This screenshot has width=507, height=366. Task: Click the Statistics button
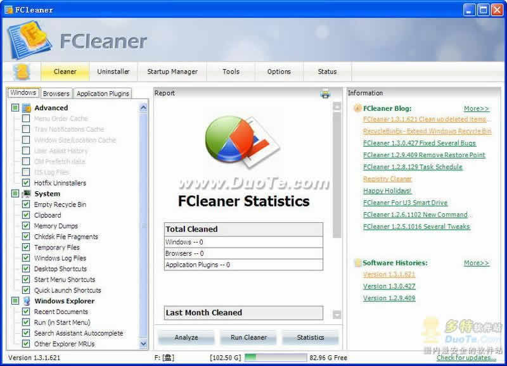[311, 338]
